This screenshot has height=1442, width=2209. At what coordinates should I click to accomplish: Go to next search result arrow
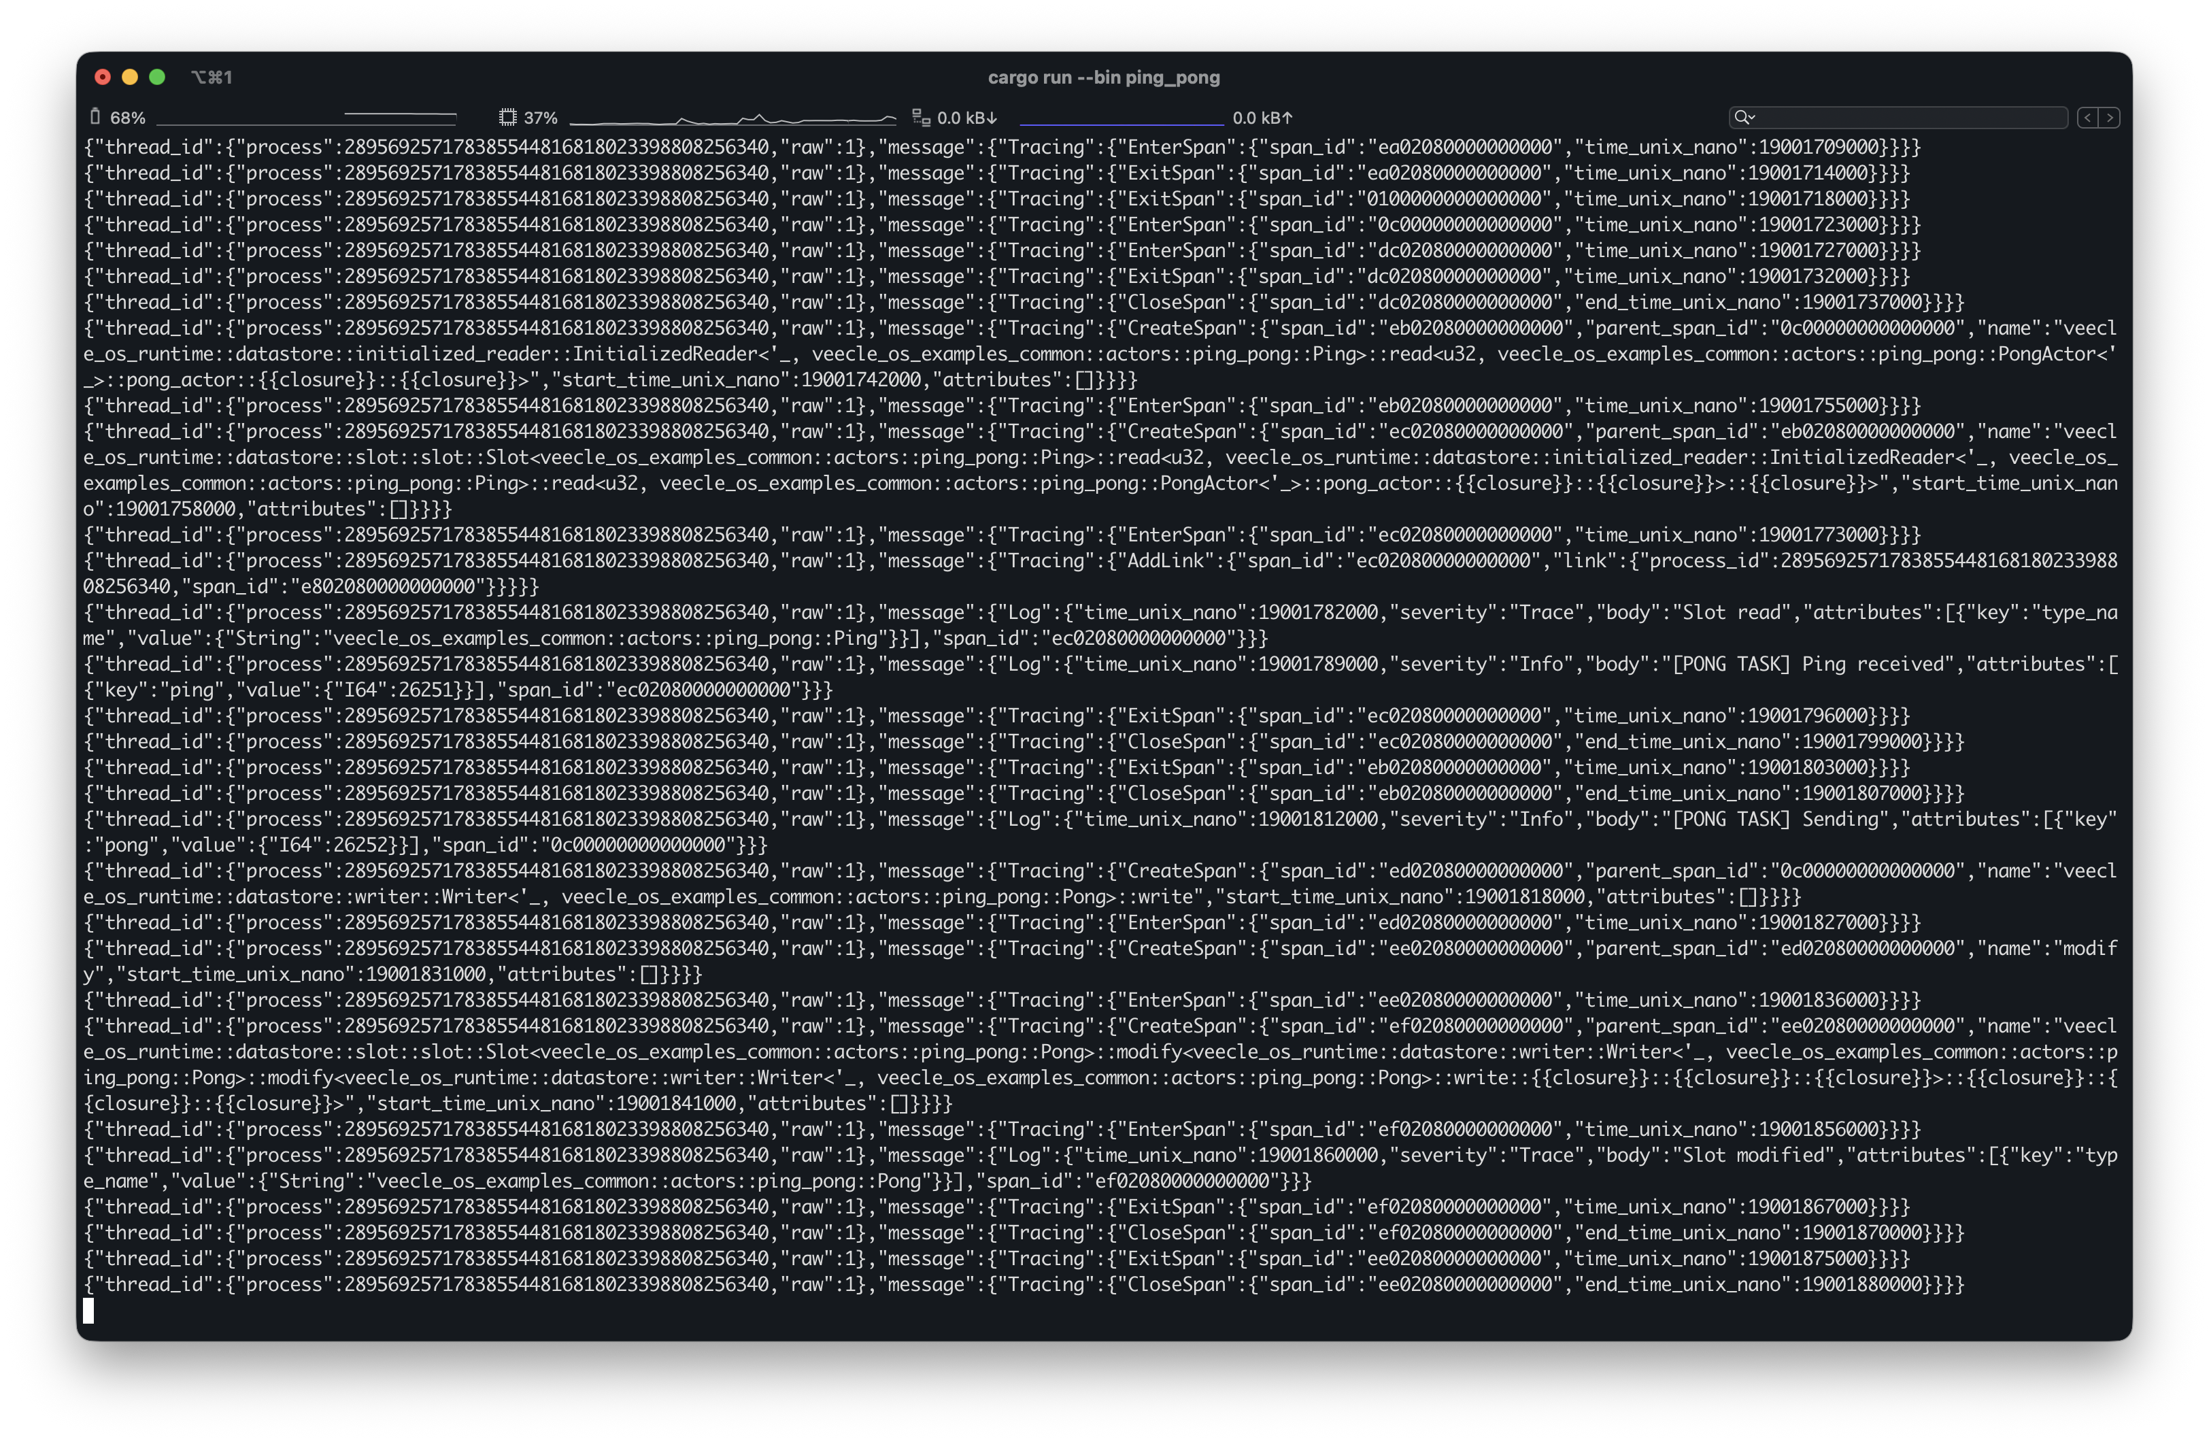[2110, 117]
